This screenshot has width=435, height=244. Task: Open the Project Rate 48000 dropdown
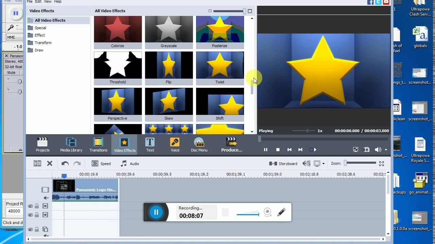[15, 211]
